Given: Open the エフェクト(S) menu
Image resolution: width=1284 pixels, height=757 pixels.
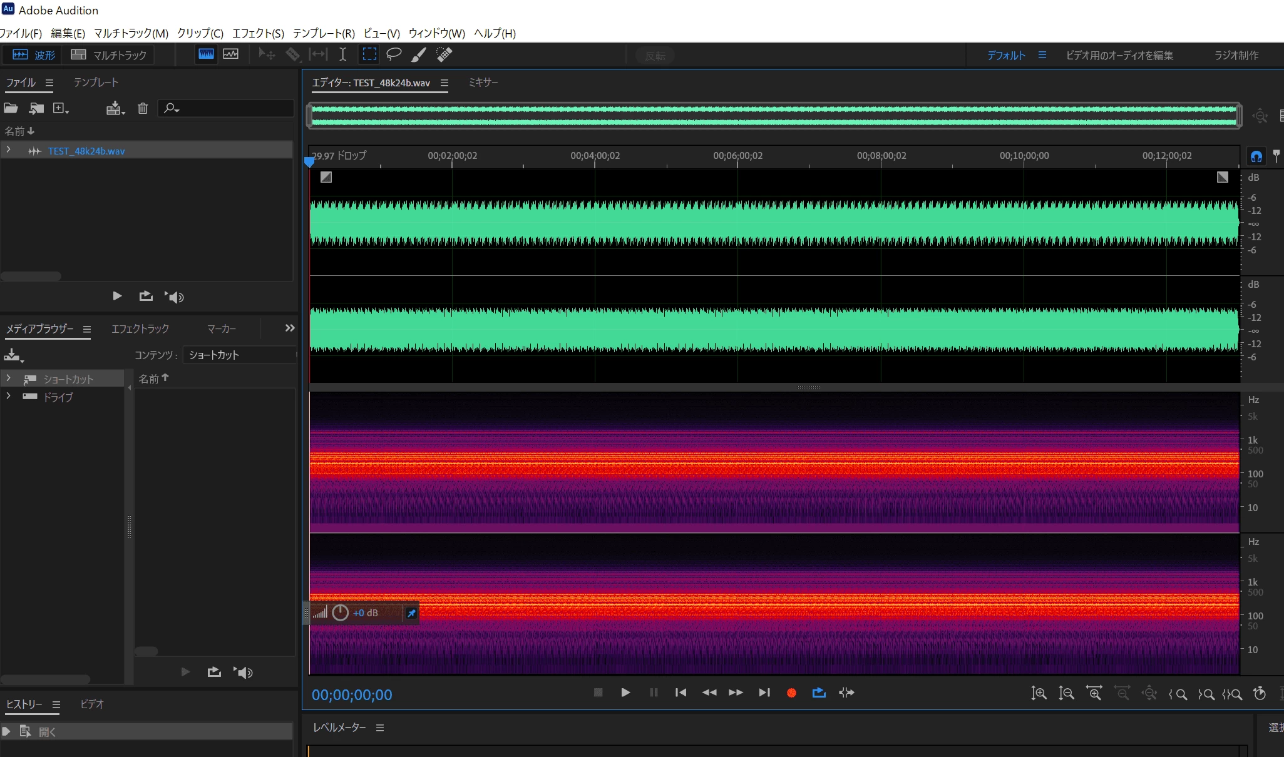Looking at the screenshot, I should point(258,33).
